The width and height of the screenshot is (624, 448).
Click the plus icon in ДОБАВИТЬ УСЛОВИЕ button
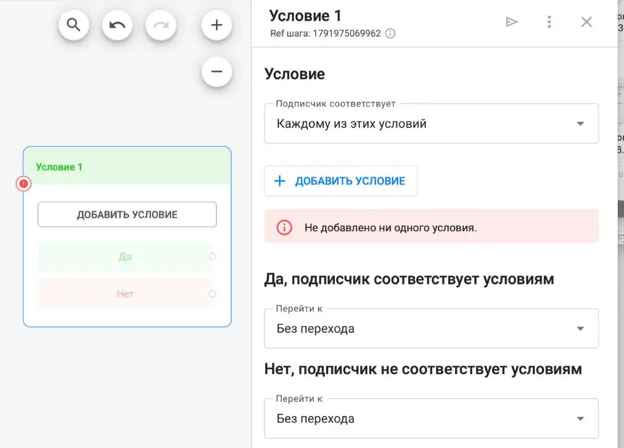click(280, 181)
